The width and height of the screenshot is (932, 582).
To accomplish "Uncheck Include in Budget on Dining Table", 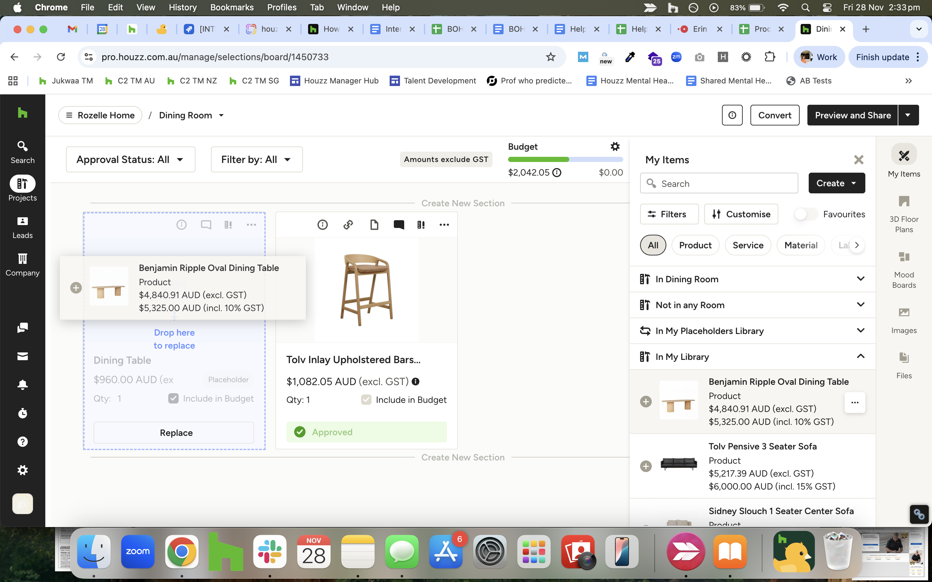I will pos(173,398).
